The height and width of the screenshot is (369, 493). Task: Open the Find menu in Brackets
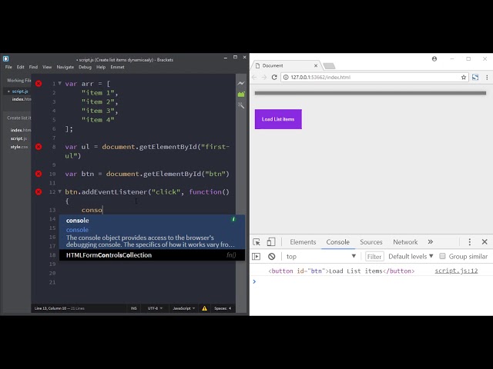coord(33,67)
